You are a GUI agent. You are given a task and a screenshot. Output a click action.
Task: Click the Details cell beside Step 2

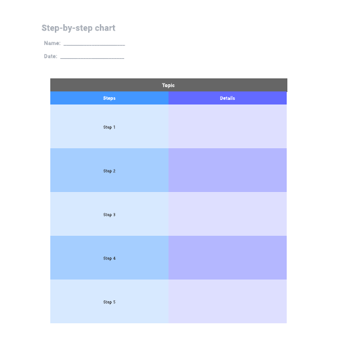tap(227, 170)
